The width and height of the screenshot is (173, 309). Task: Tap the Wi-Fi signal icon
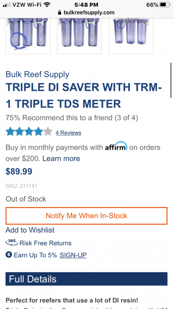(x=47, y=5)
